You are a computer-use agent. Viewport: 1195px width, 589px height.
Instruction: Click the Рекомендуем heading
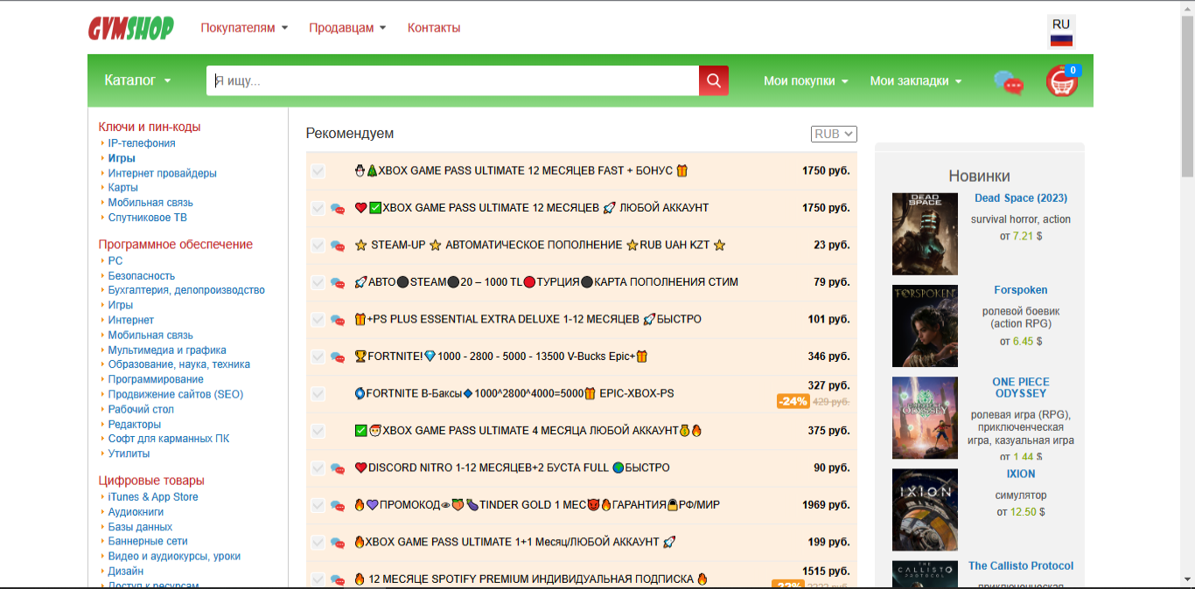pyautogui.click(x=350, y=134)
